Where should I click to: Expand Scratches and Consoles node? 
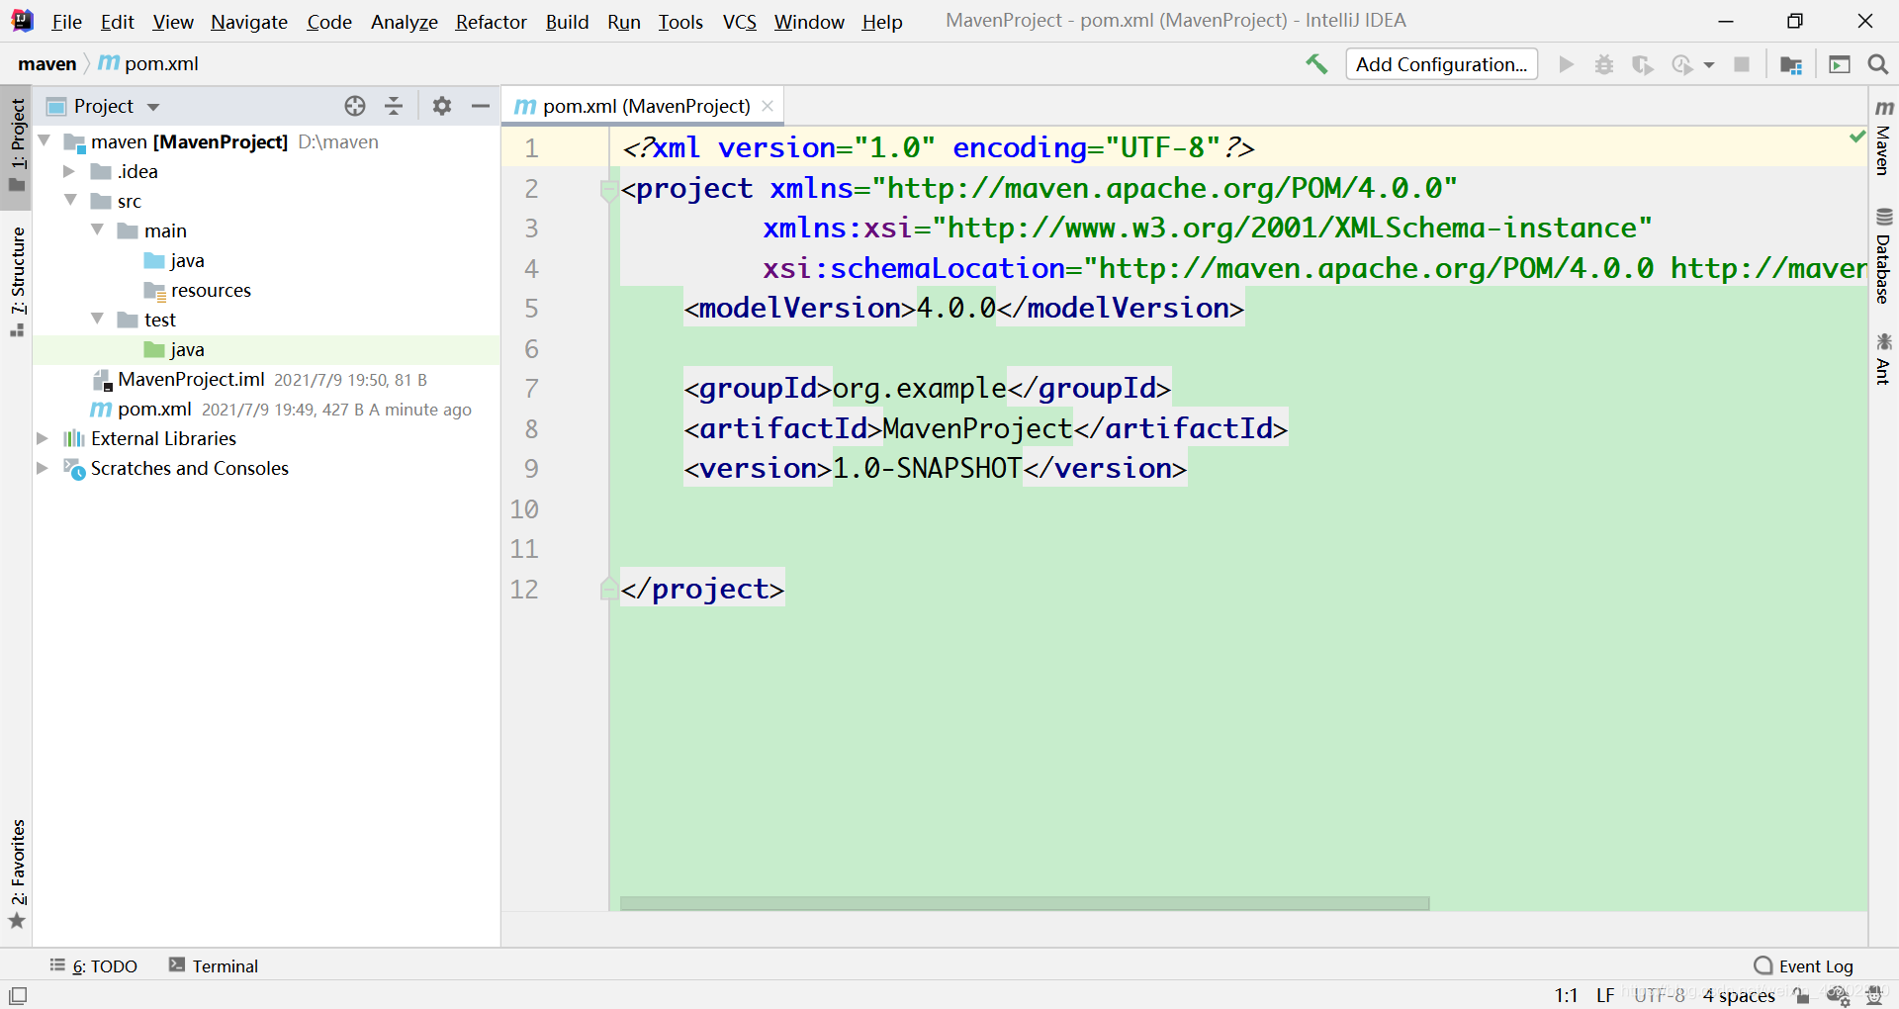(43, 468)
